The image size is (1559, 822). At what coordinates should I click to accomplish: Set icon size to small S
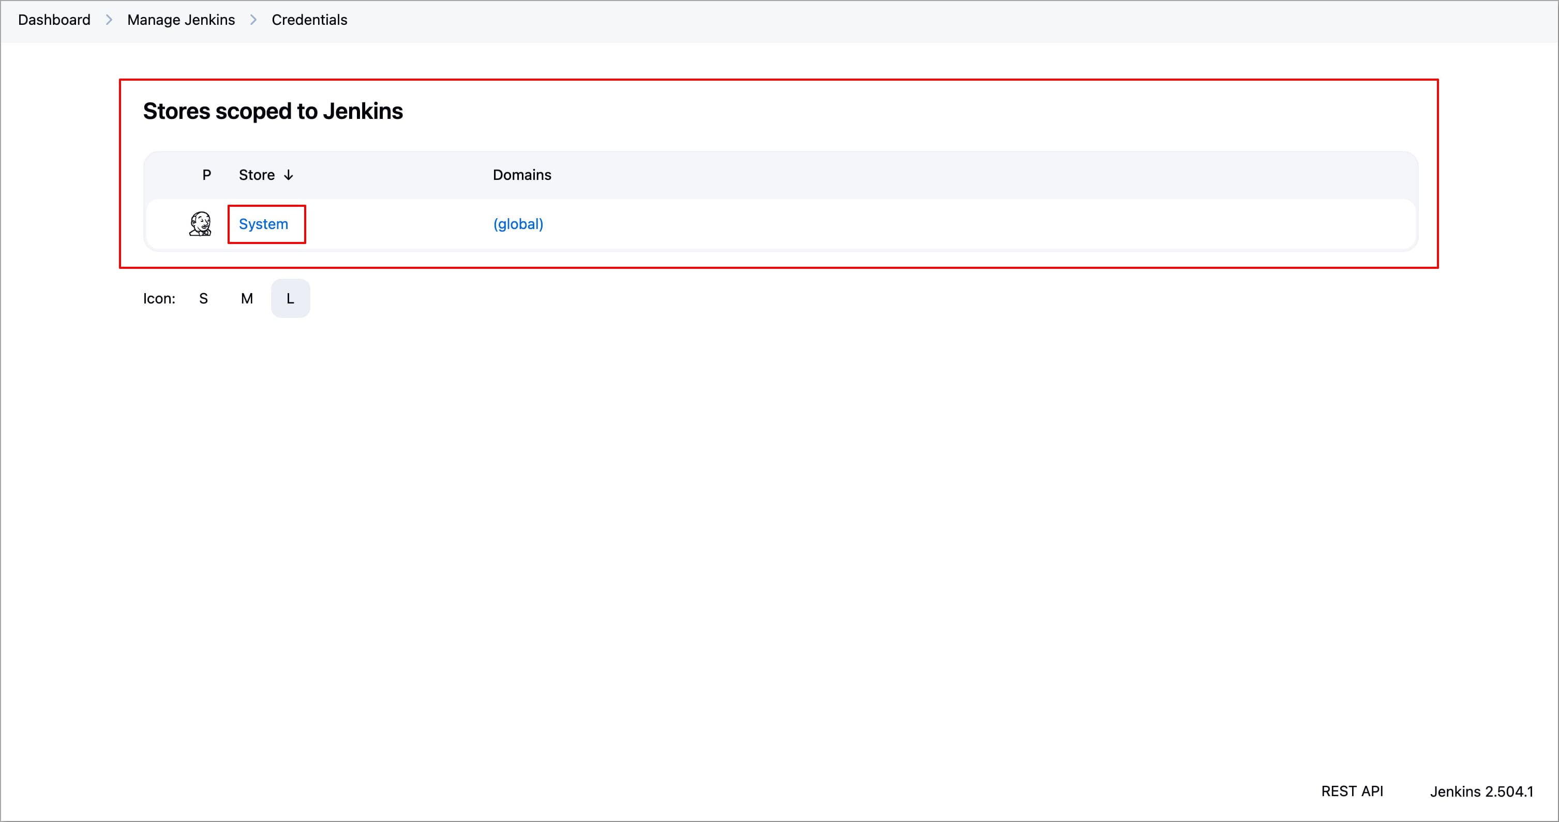tap(203, 298)
